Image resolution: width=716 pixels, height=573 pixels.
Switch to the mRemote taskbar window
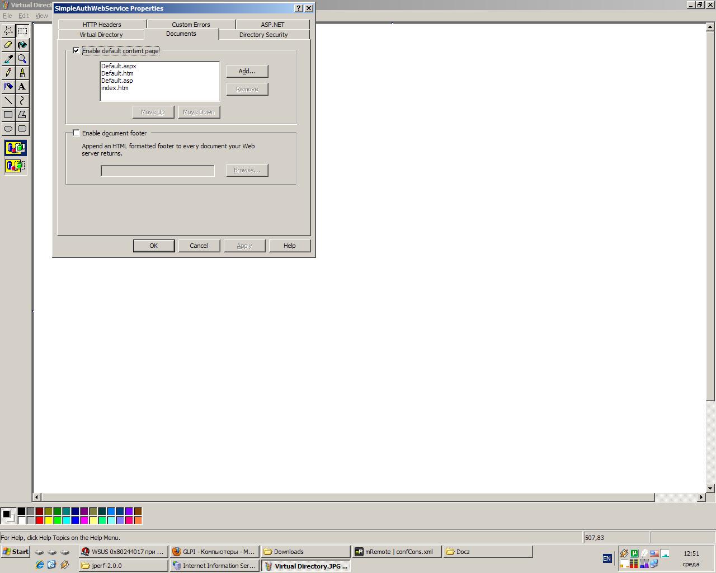(x=397, y=552)
